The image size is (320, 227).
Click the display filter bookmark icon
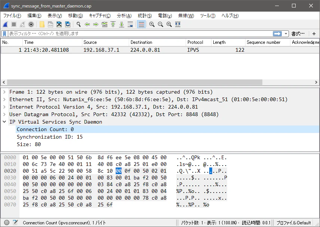pyautogui.click(x=4, y=34)
